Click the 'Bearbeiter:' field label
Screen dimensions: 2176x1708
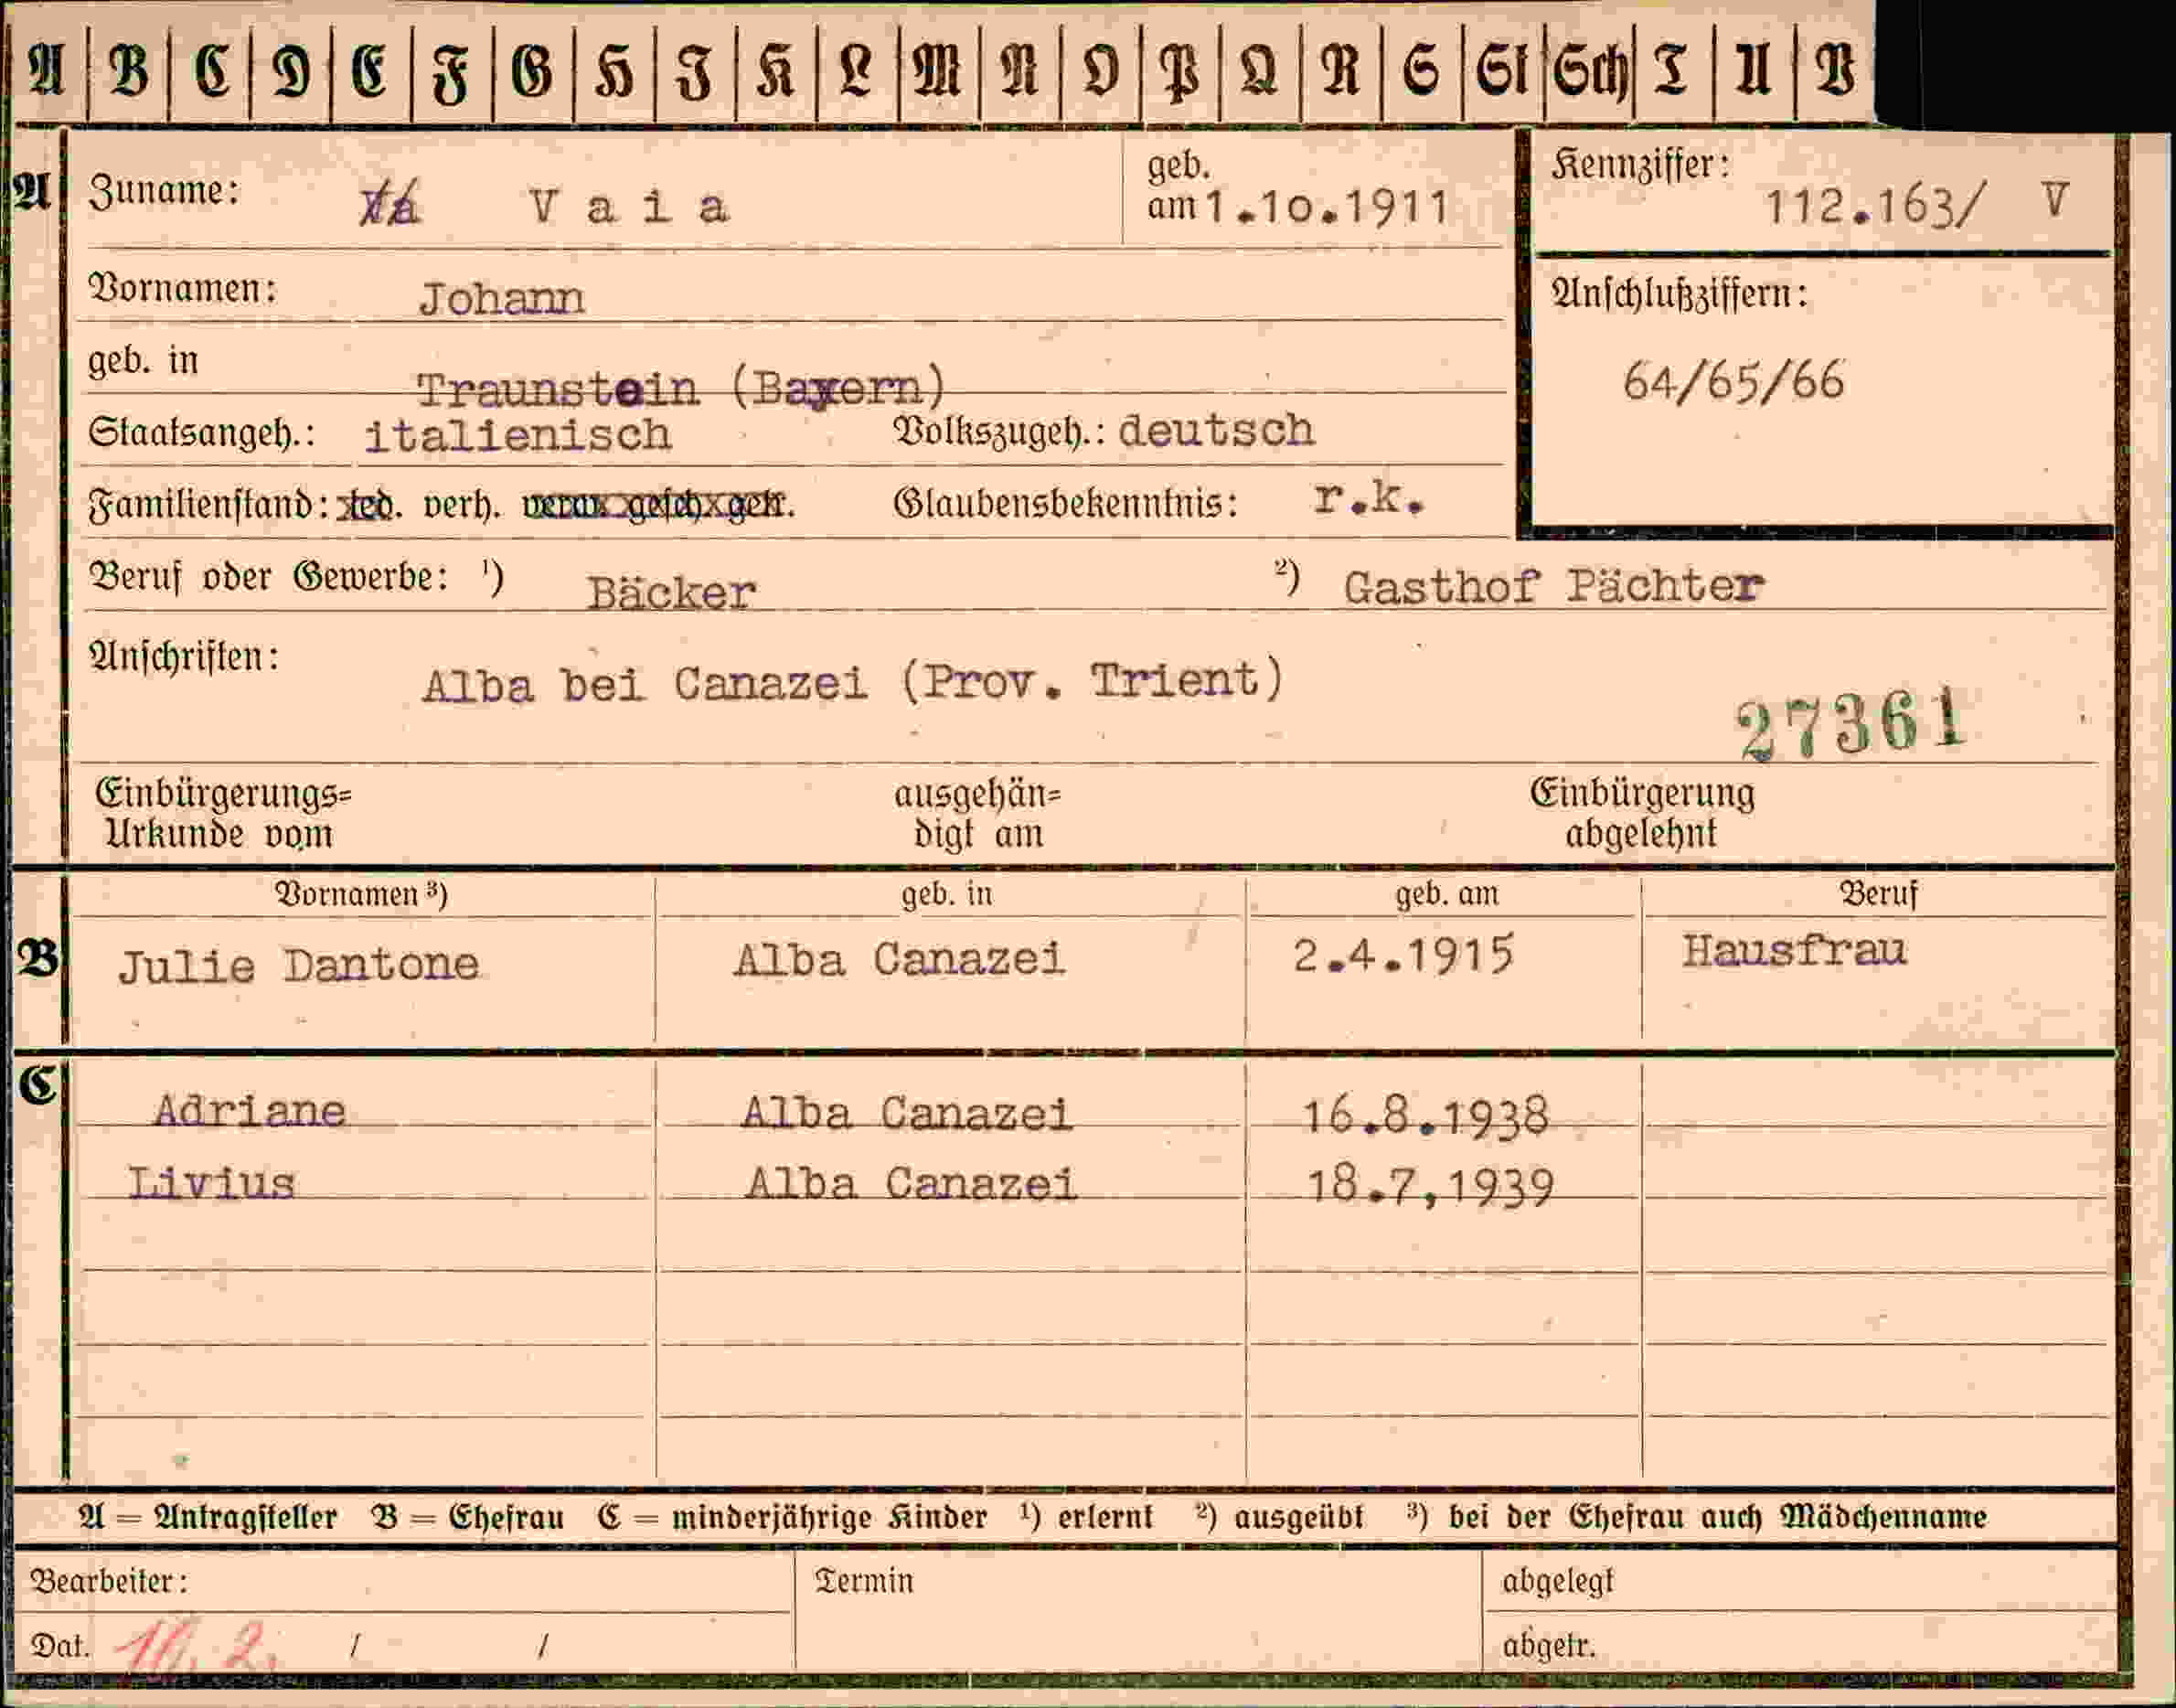pyautogui.click(x=109, y=1581)
